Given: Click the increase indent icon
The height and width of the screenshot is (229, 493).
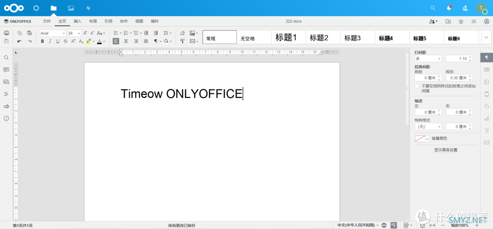Looking at the screenshot, I should [156, 33].
